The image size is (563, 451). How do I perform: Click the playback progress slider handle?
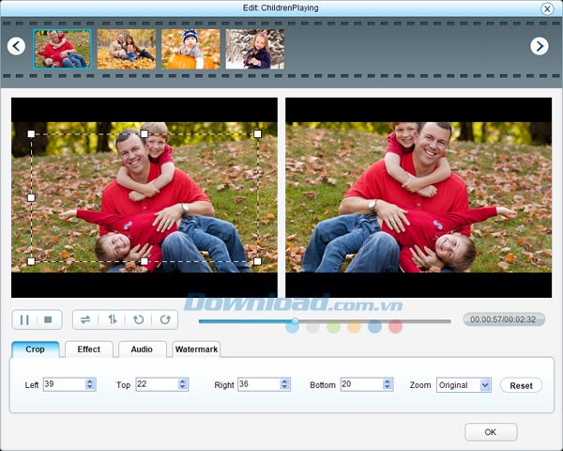295,320
